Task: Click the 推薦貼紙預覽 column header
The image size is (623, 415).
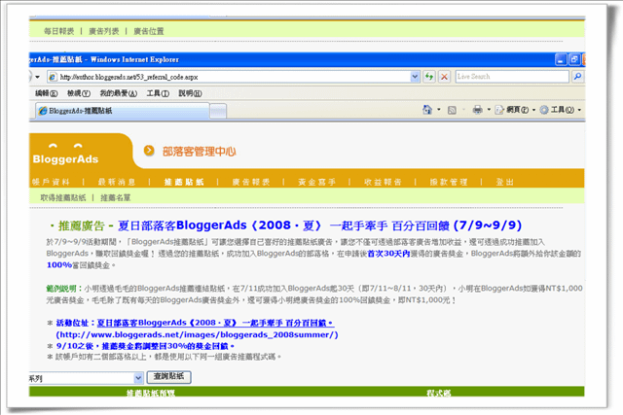Action: coord(151,393)
